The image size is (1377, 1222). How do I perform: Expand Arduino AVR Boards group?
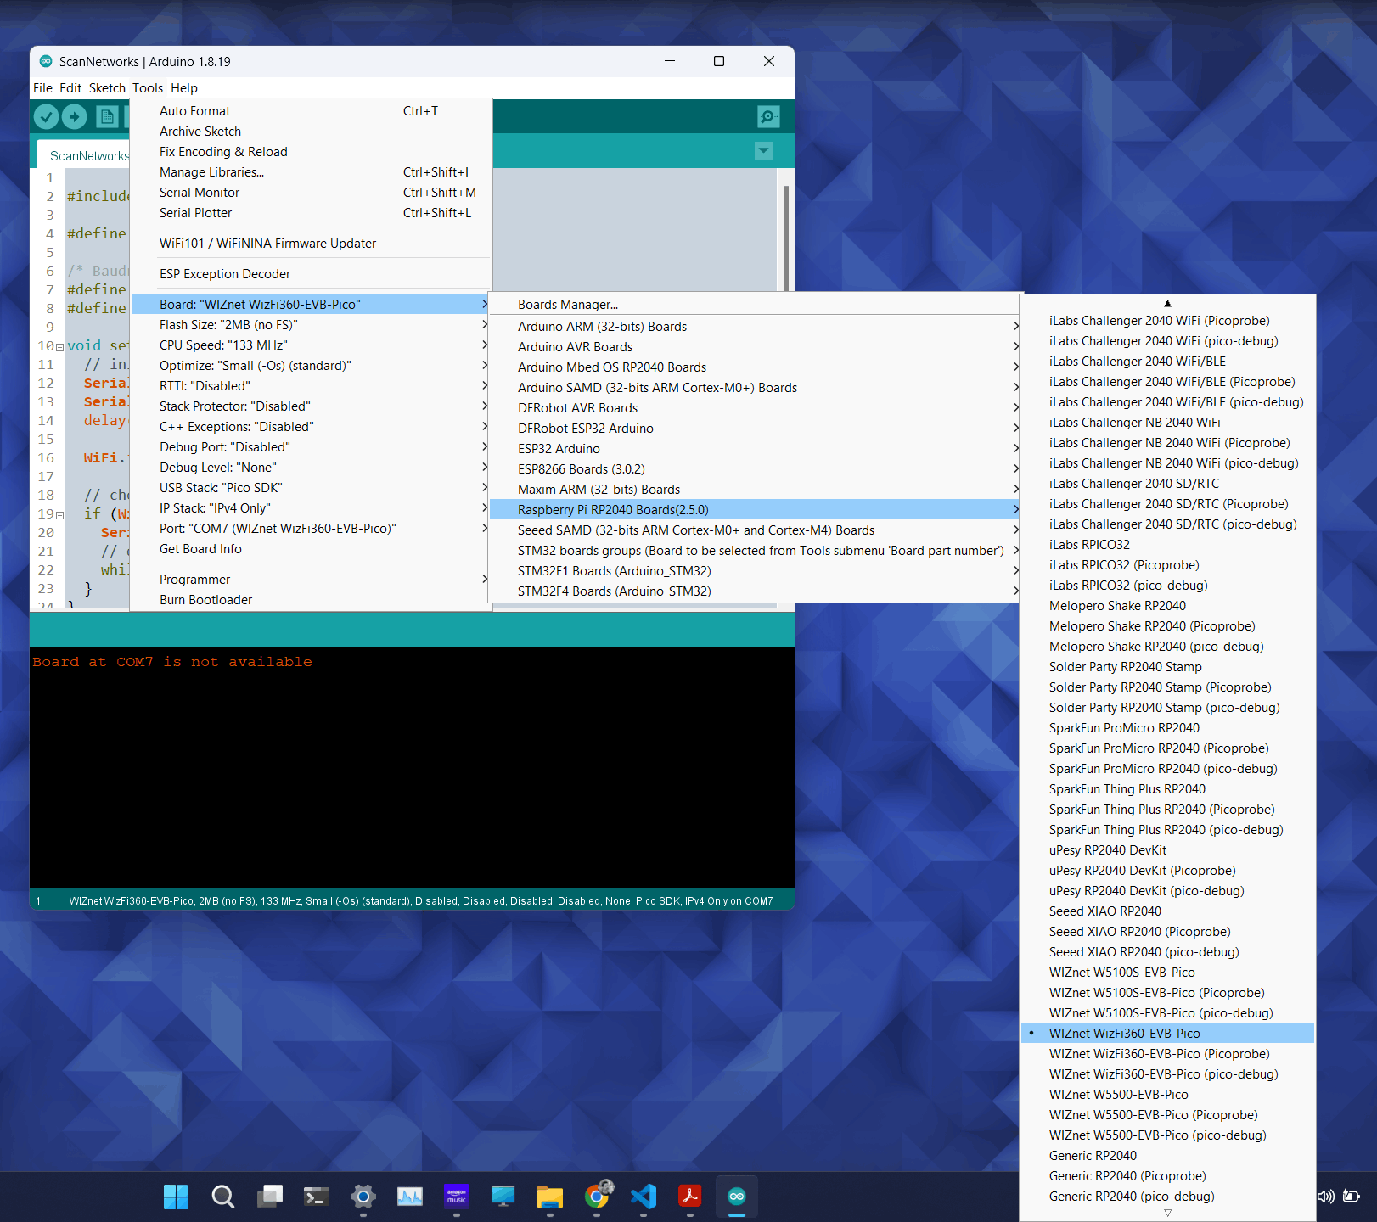[755, 347]
